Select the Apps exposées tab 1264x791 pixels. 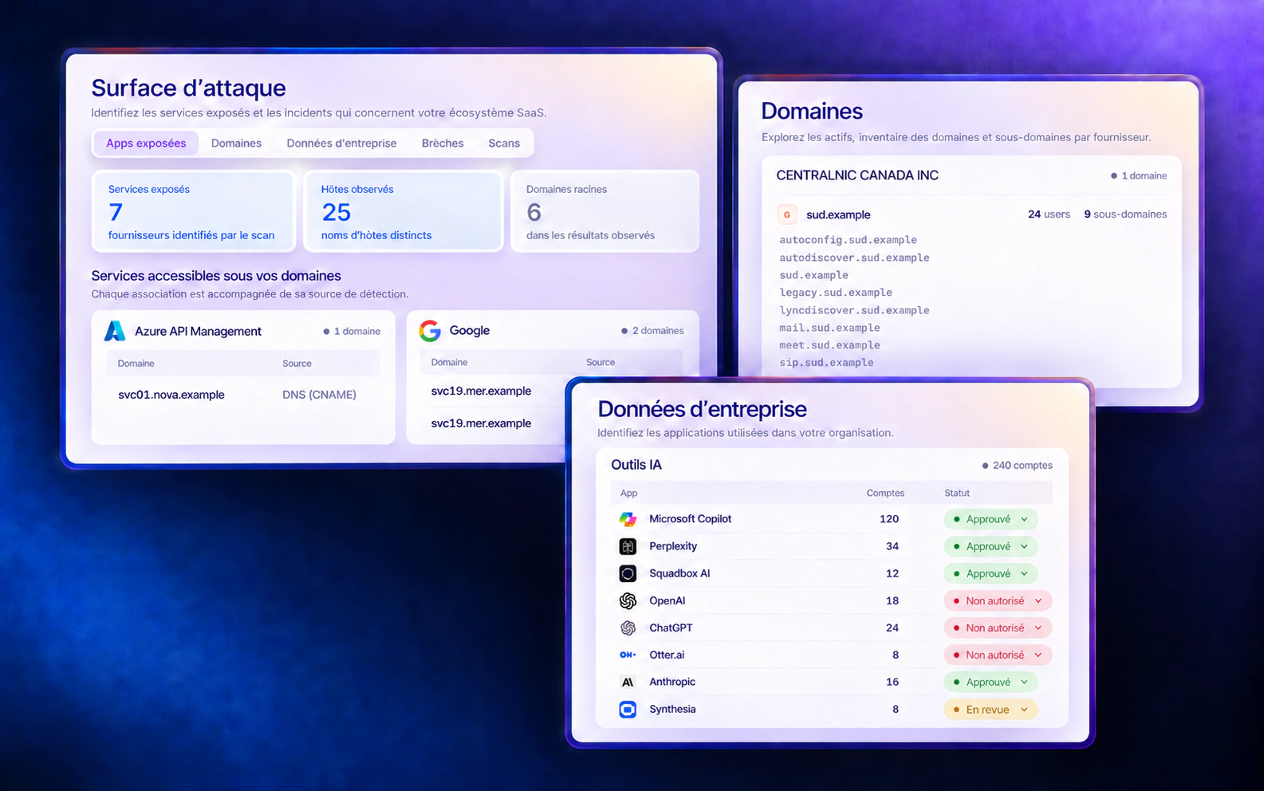146,144
